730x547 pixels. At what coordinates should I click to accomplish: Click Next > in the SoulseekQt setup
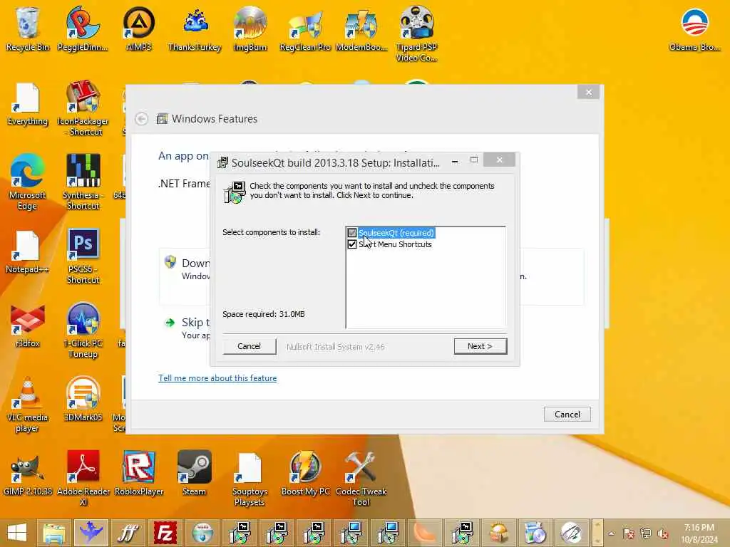point(480,346)
